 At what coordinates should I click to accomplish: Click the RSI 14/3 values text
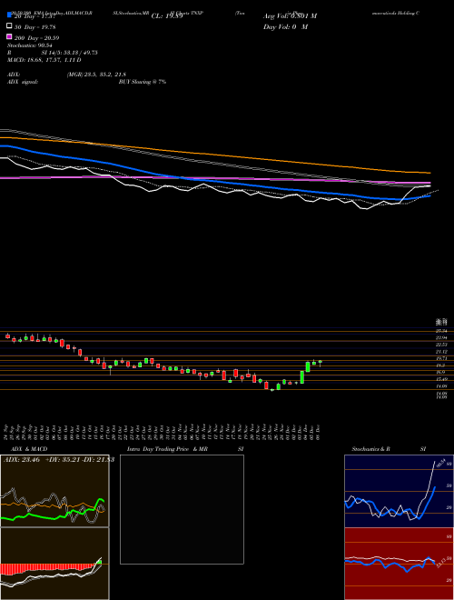pos(70,53)
